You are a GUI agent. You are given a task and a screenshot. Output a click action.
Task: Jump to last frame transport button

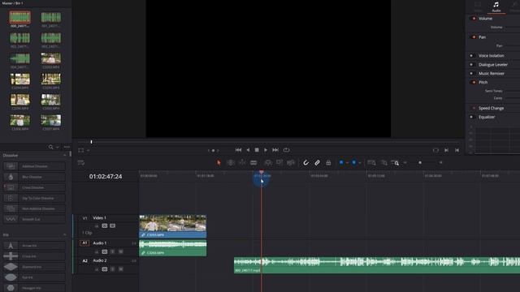click(275, 150)
